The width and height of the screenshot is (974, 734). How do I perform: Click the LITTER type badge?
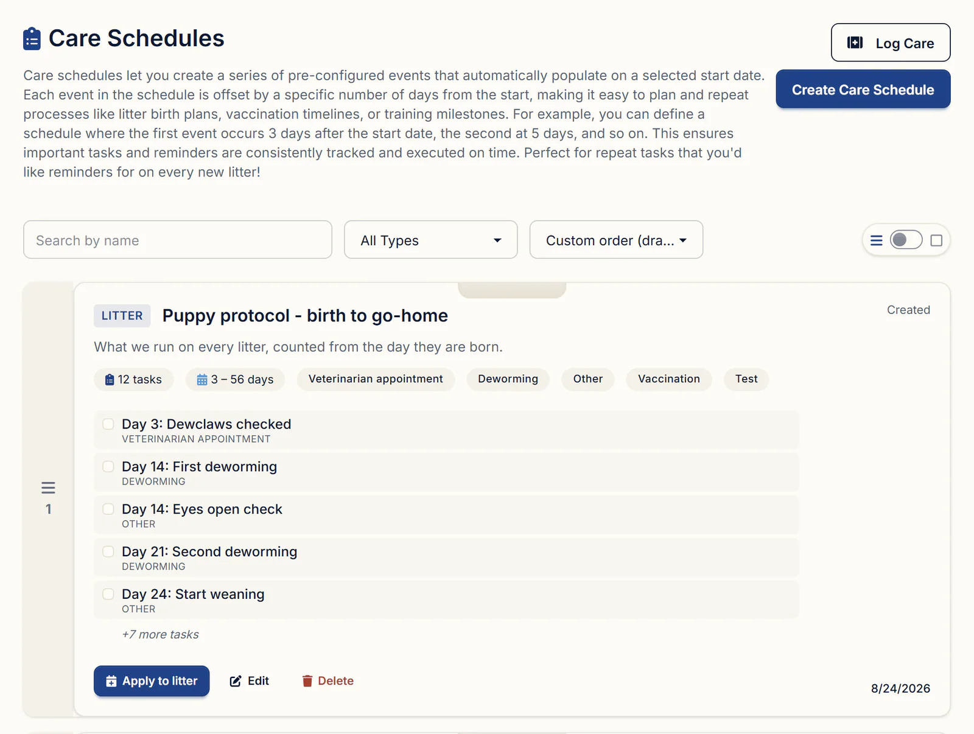click(x=122, y=316)
